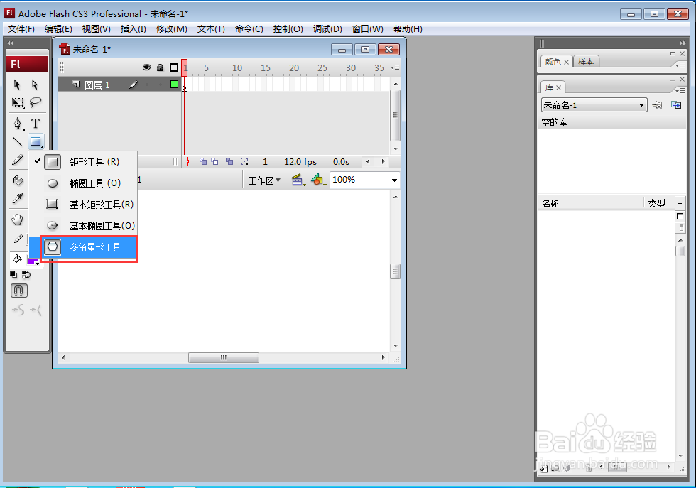Toggle the Snap to Objects magnet
The width and height of the screenshot is (696, 488).
(18, 291)
